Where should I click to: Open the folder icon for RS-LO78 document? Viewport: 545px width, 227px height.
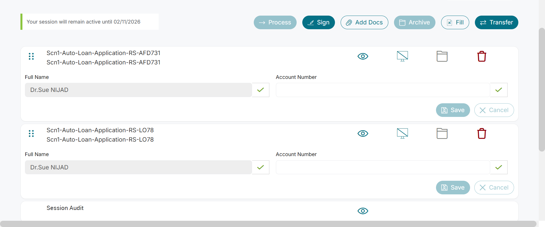[442, 134]
